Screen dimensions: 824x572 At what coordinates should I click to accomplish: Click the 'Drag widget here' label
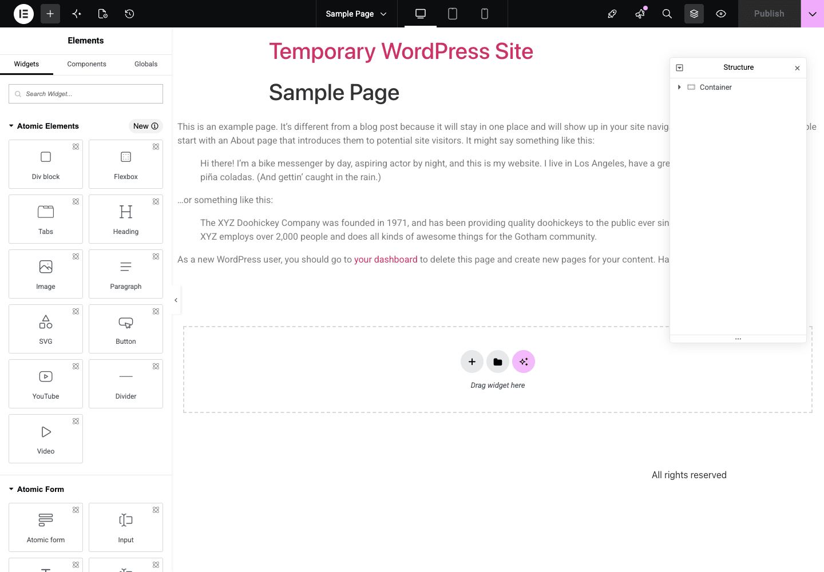click(x=498, y=386)
